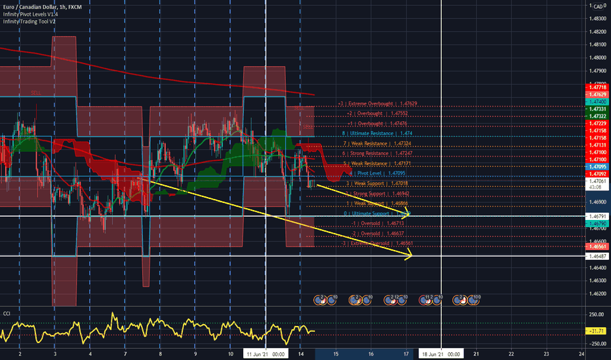Viewport: 611px width, 360px height.
Task: Click the '-1 | Oversold | 1.46713' label
Action: coord(377,223)
